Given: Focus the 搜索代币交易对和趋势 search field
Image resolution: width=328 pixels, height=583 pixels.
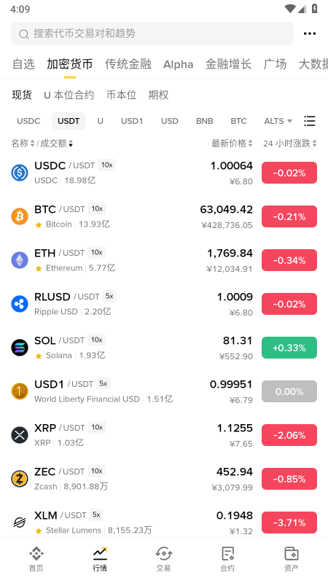Looking at the screenshot, I should tap(152, 34).
